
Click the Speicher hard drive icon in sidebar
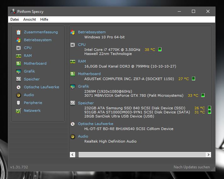coord(19,79)
